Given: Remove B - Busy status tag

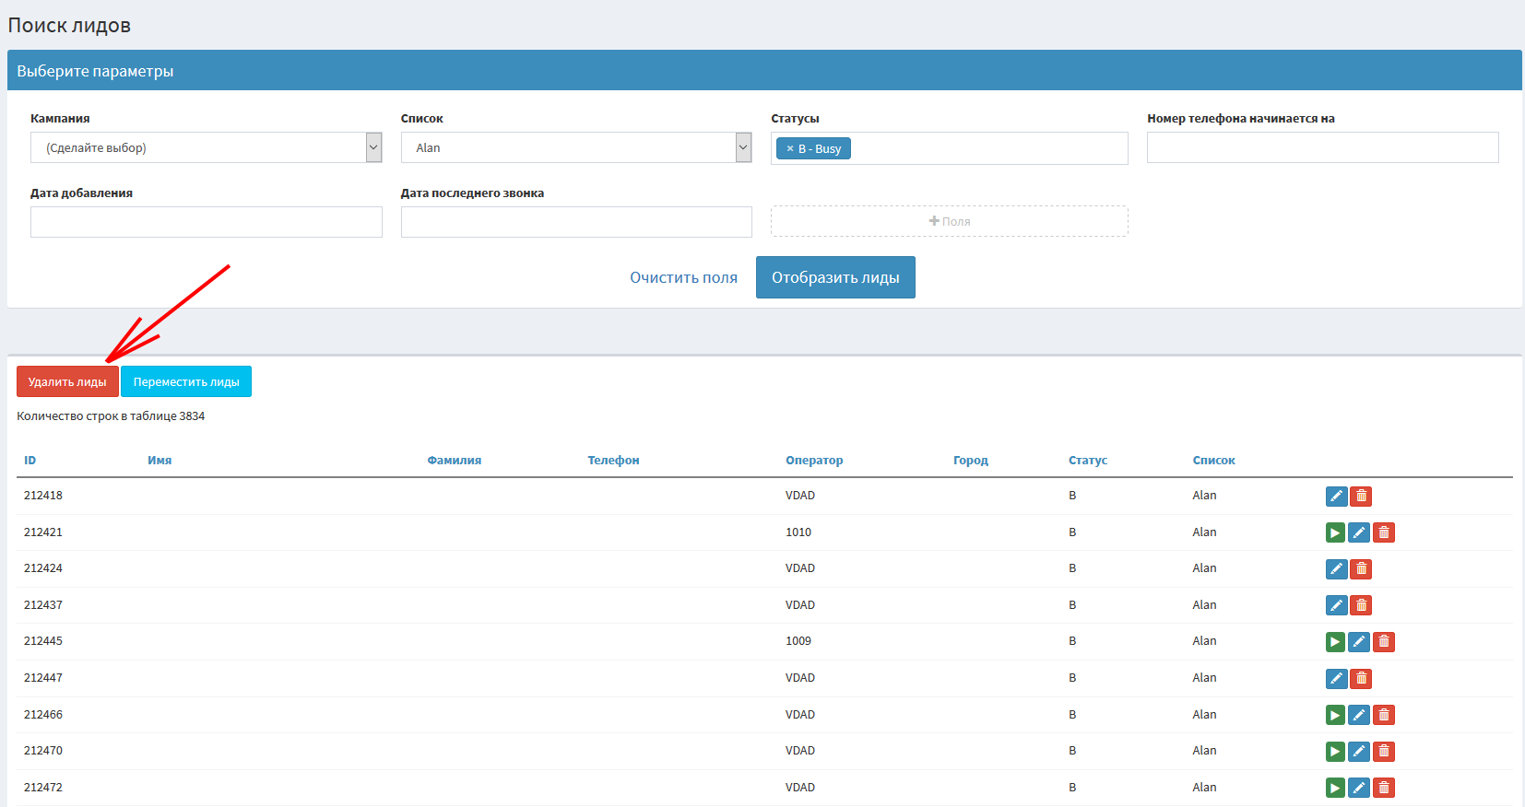Looking at the screenshot, I should tap(790, 148).
